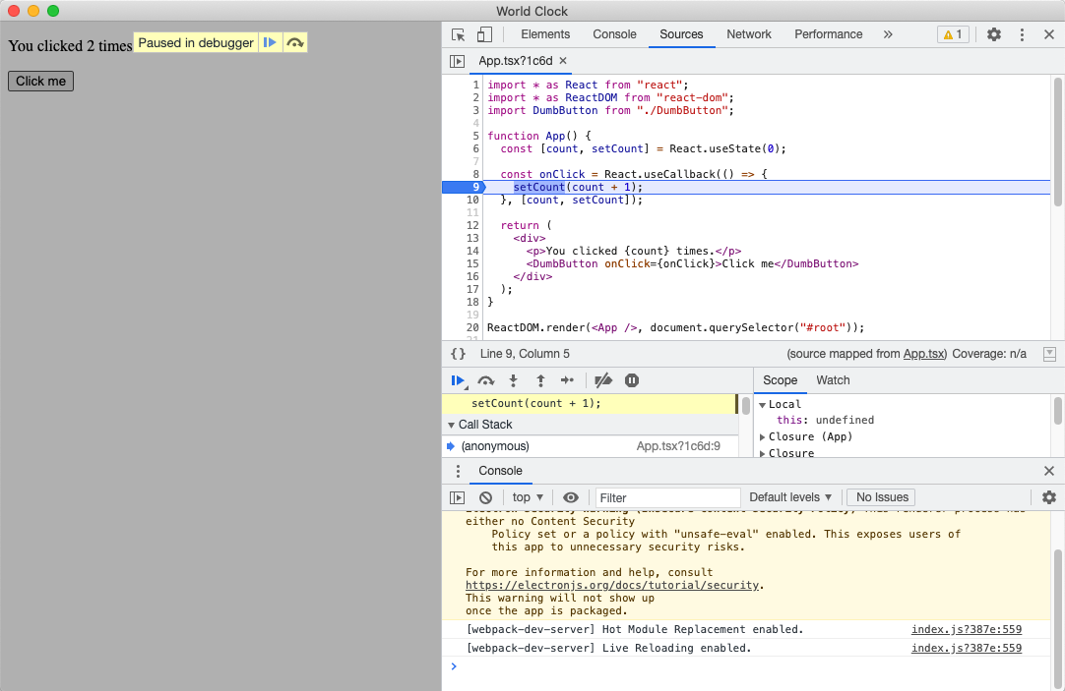
Task: Open the Default levels dropdown
Action: pyautogui.click(x=790, y=497)
